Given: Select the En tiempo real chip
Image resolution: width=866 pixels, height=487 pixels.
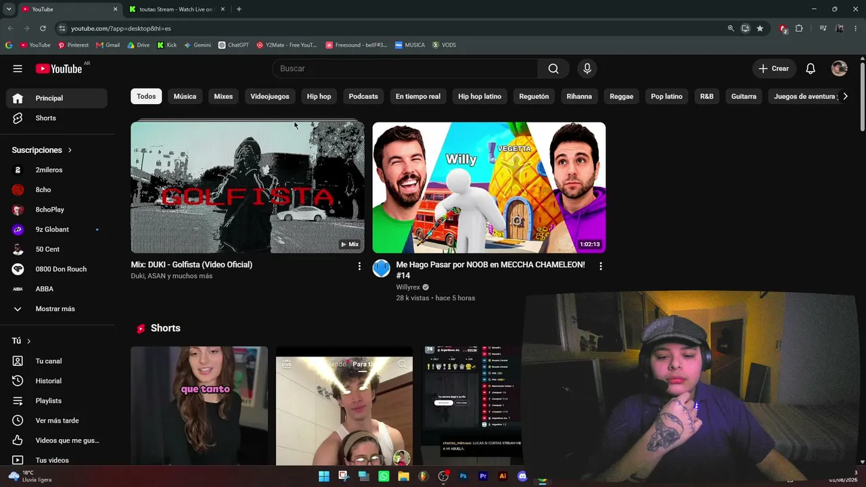Looking at the screenshot, I should tap(418, 97).
